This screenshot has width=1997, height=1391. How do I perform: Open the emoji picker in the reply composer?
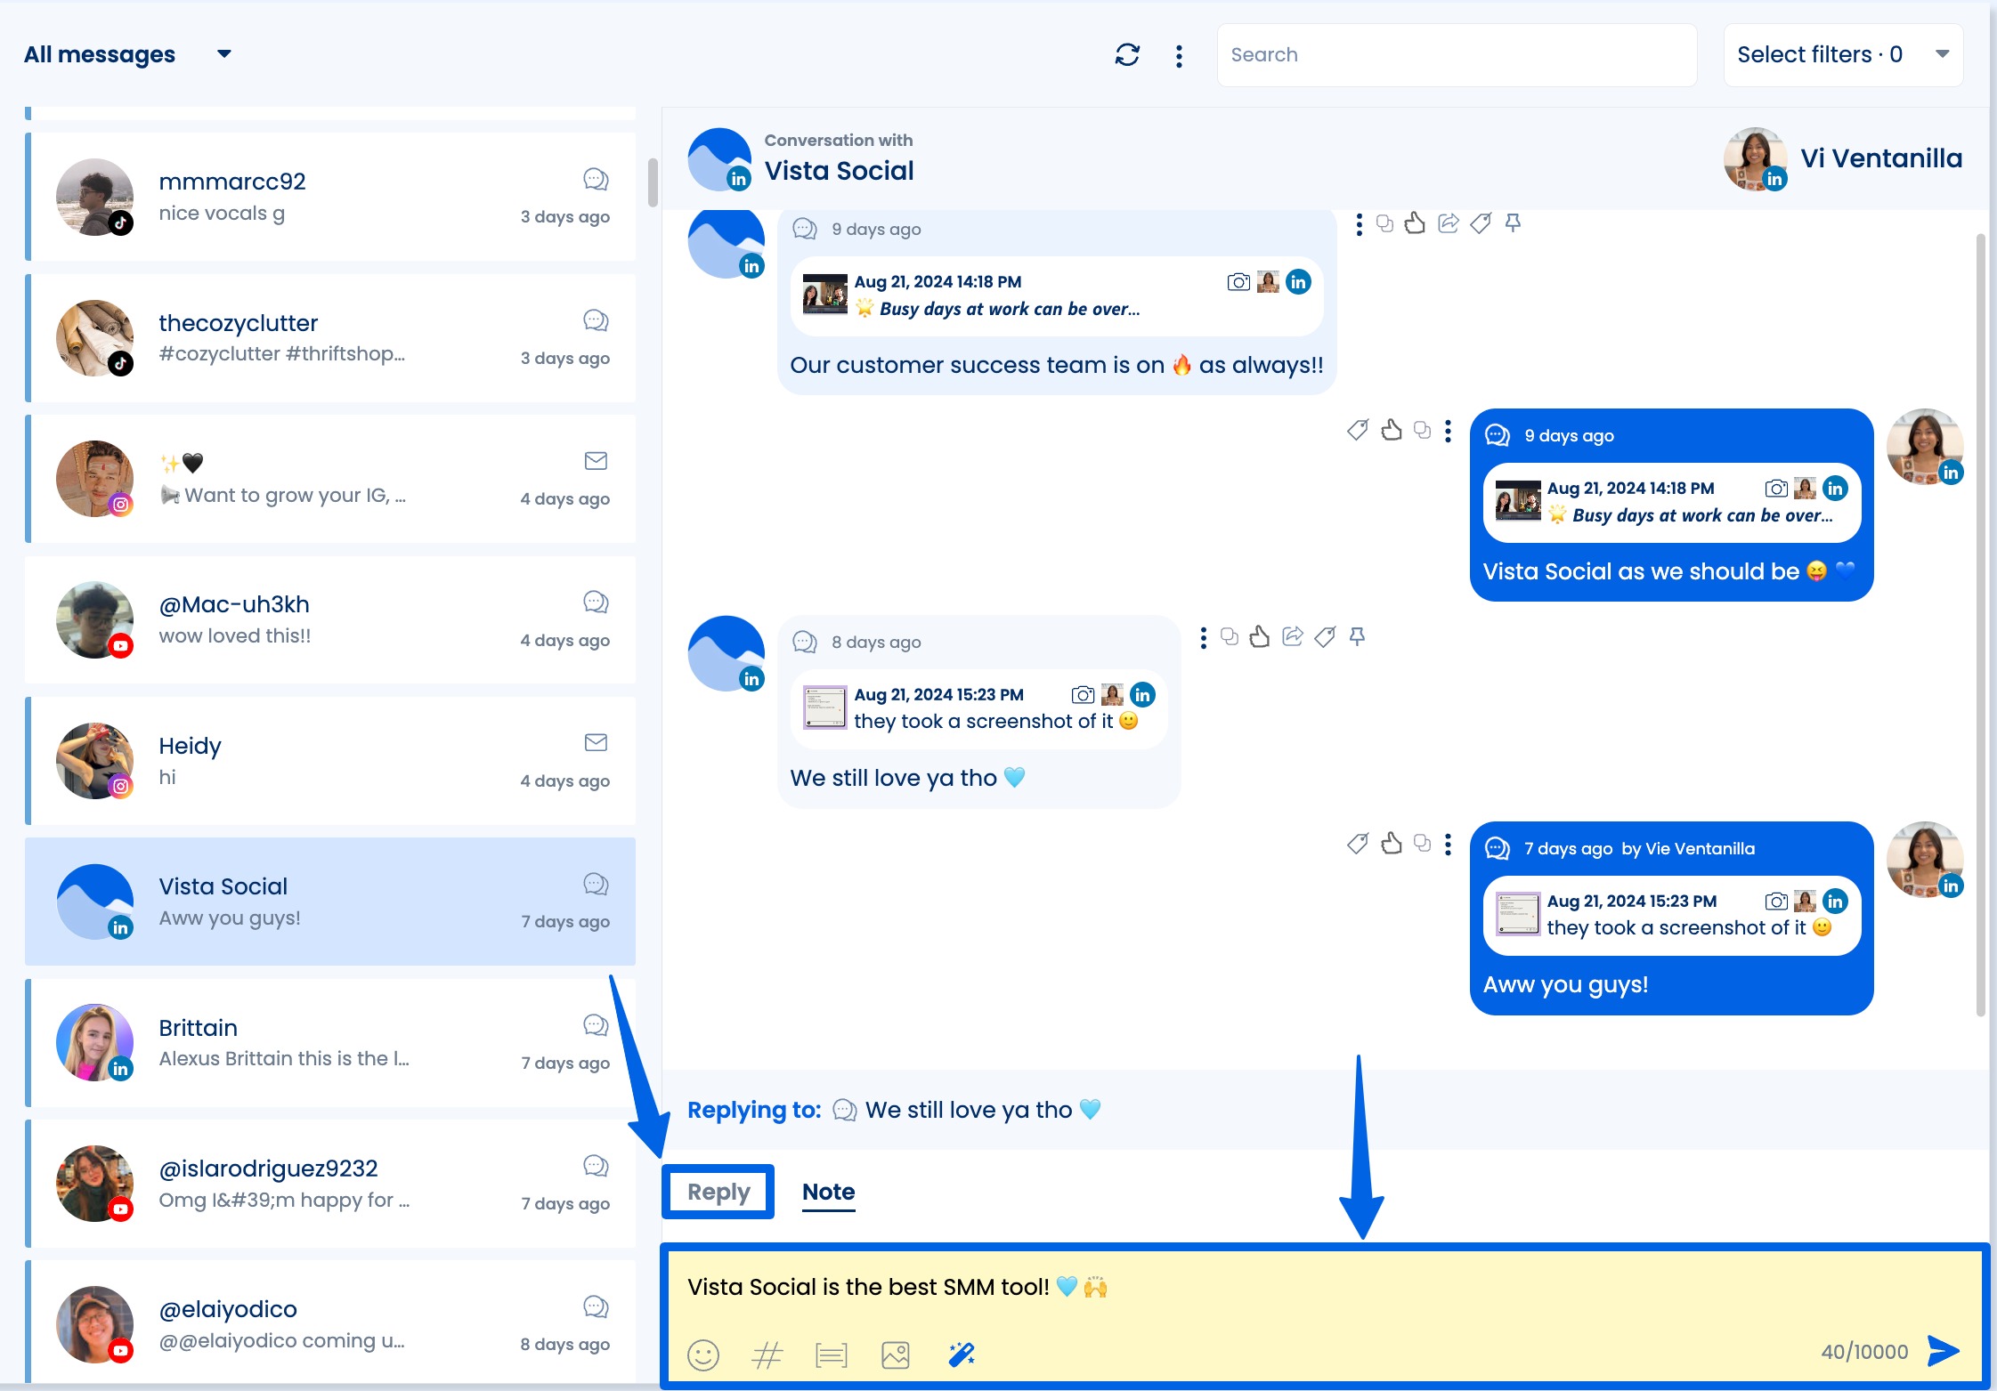point(702,1355)
